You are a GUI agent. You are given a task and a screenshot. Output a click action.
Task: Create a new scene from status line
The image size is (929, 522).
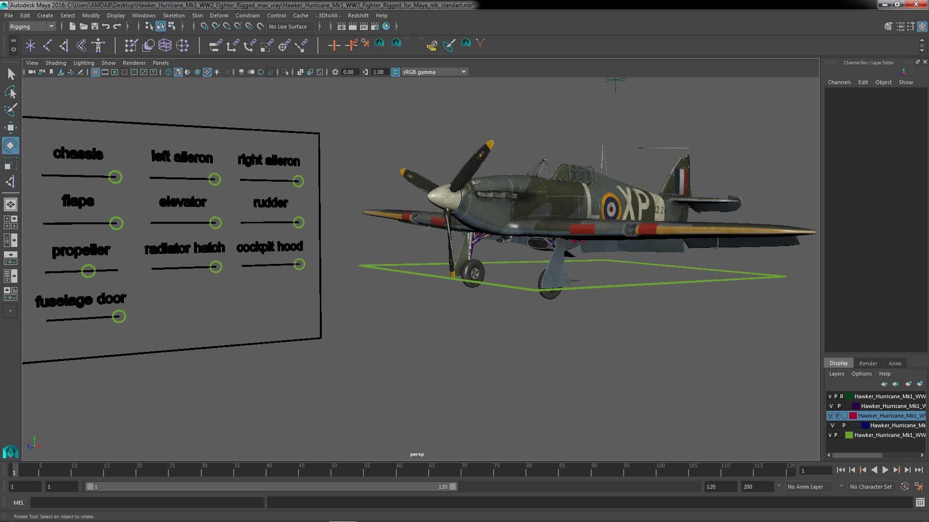point(72,26)
